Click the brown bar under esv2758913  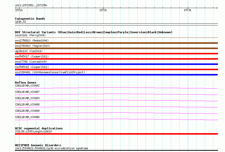[116, 43]
